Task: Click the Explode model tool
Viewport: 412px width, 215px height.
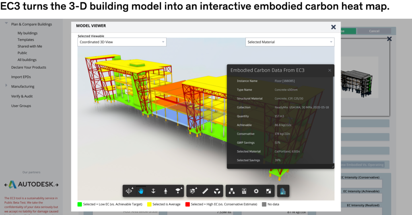Action: [217, 191]
